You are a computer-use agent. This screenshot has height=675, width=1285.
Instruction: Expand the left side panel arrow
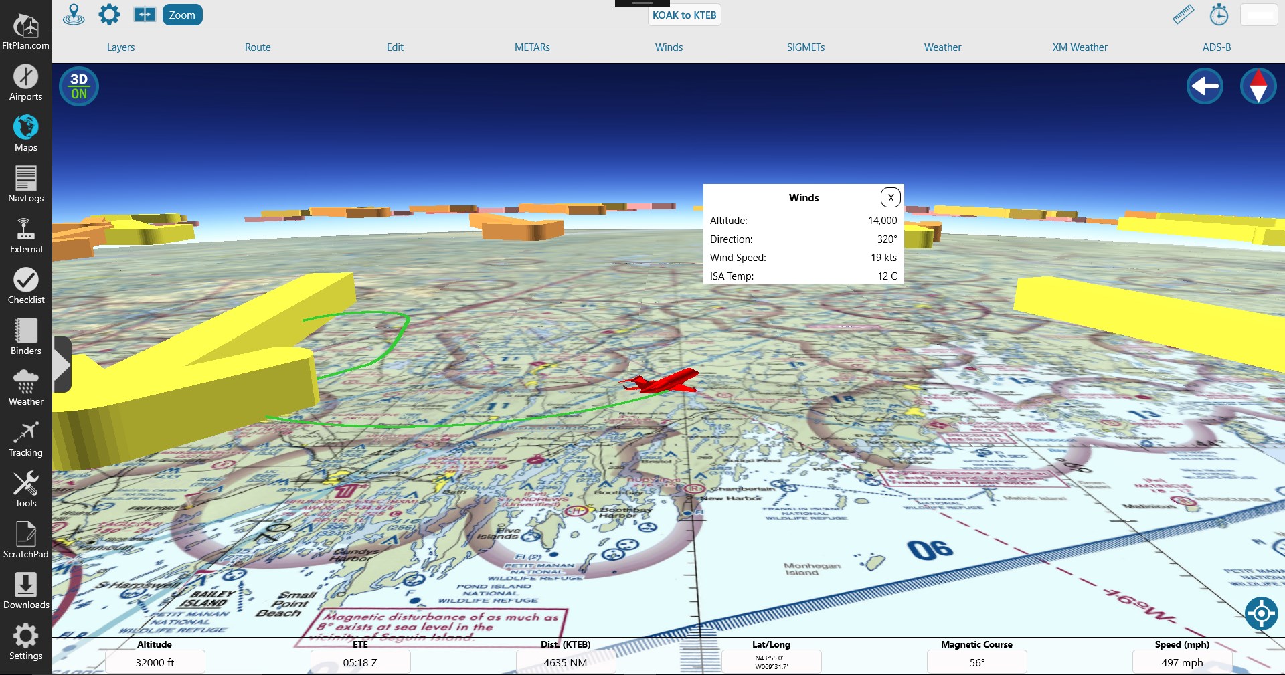coord(62,365)
